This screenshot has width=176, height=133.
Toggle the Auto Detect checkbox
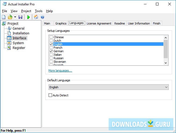pyautogui.click(x=50, y=95)
